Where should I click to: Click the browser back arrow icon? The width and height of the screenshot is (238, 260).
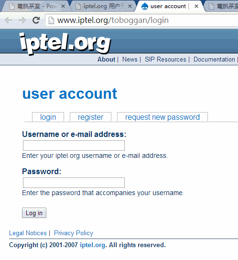point(9,21)
